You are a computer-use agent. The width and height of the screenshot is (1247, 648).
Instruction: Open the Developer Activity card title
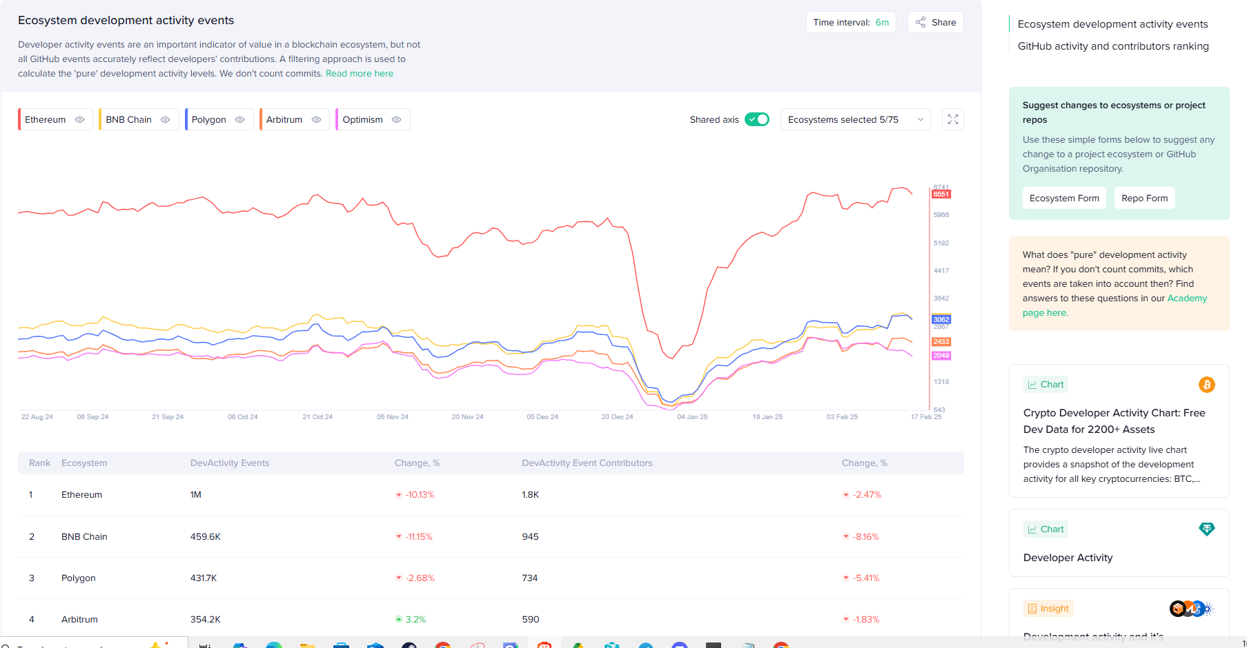tap(1068, 558)
